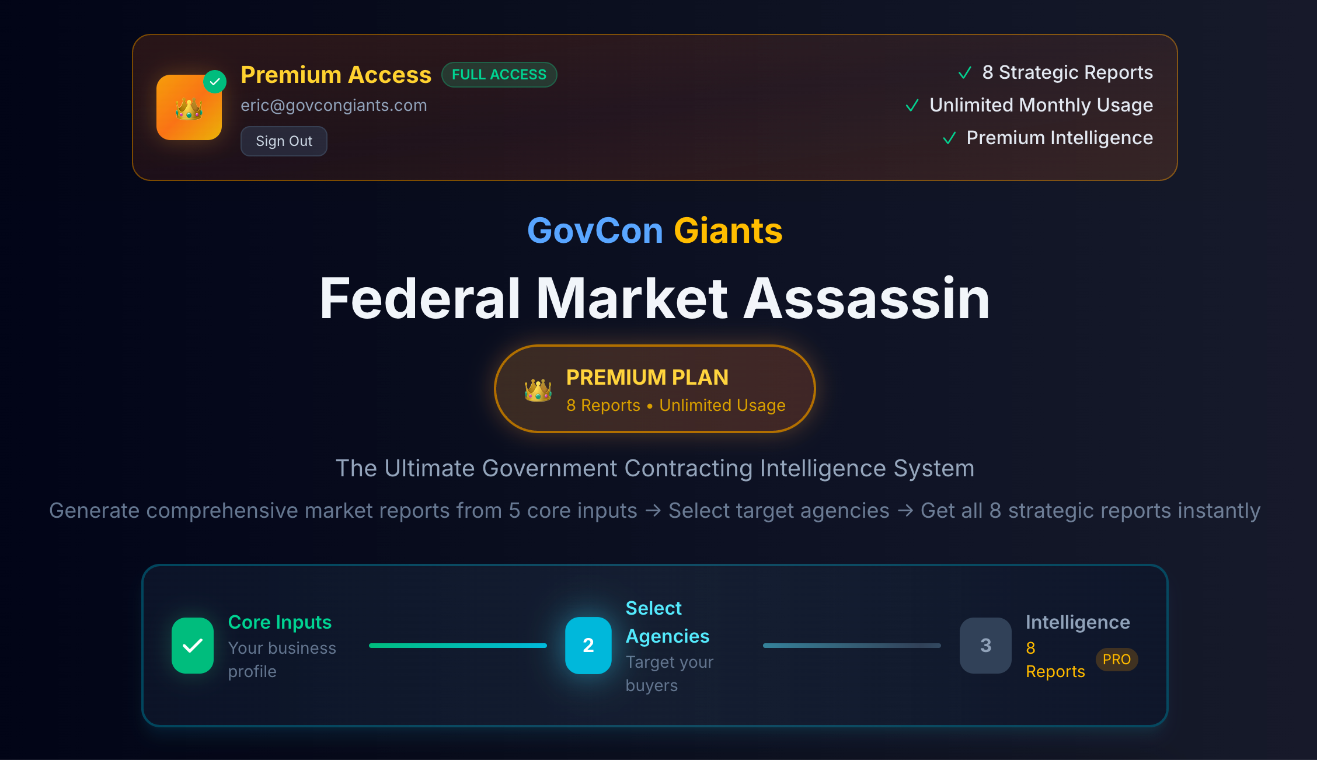Click the GovCon Giants brand title
Image resolution: width=1317 pixels, height=760 pixels.
[654, 231]
